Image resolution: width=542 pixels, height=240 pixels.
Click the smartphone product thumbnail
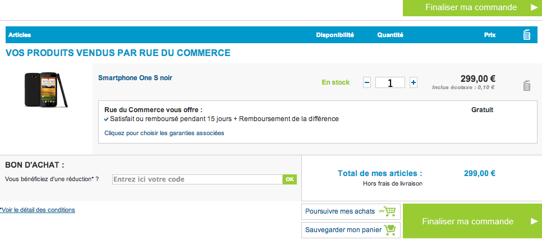(x=46, y=89)
